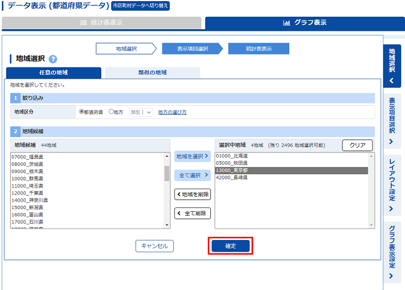
Task: Click selected list scrollbar up arrow
Action: (x=371, y=156)
